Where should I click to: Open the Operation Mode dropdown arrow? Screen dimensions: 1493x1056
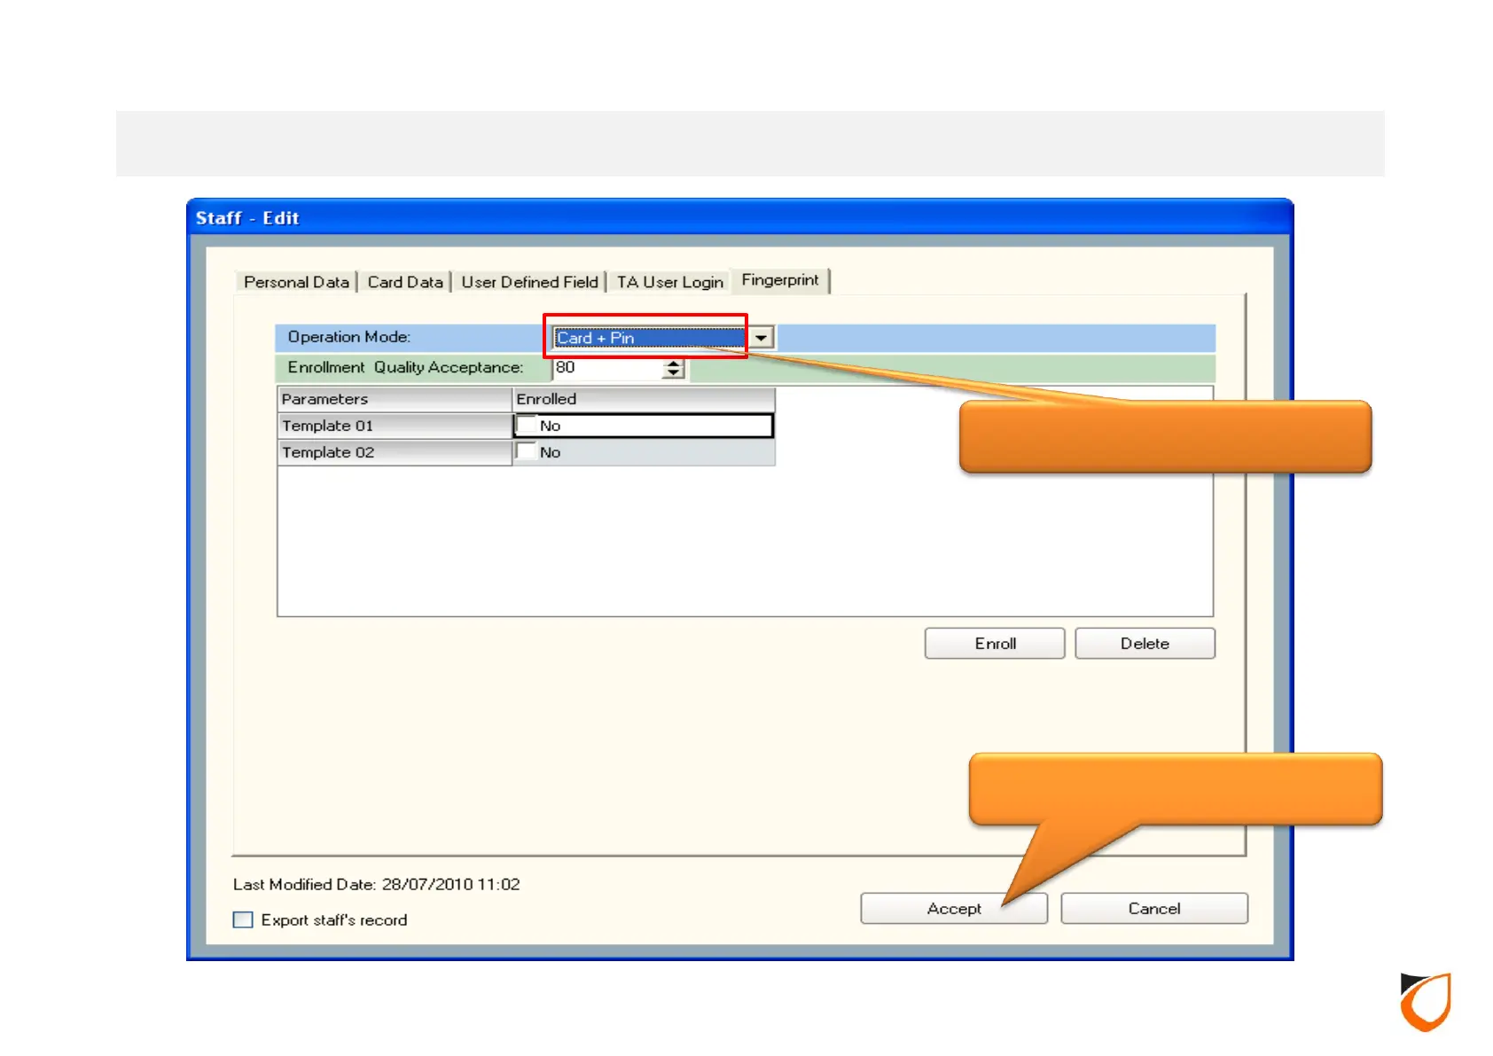[762, 338]
